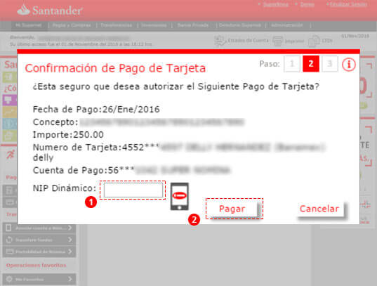
Task: Select step 3 in Paso indicator
Action: point(330,64)
